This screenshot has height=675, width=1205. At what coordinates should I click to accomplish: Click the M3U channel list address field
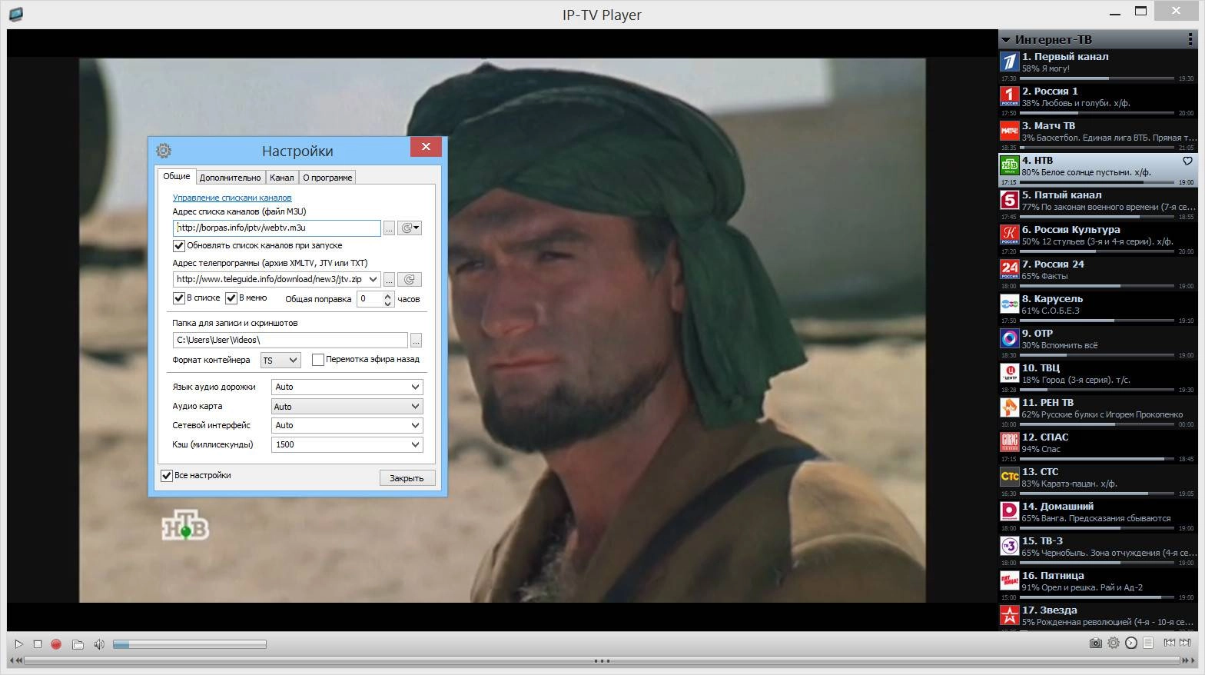point(277,228)
